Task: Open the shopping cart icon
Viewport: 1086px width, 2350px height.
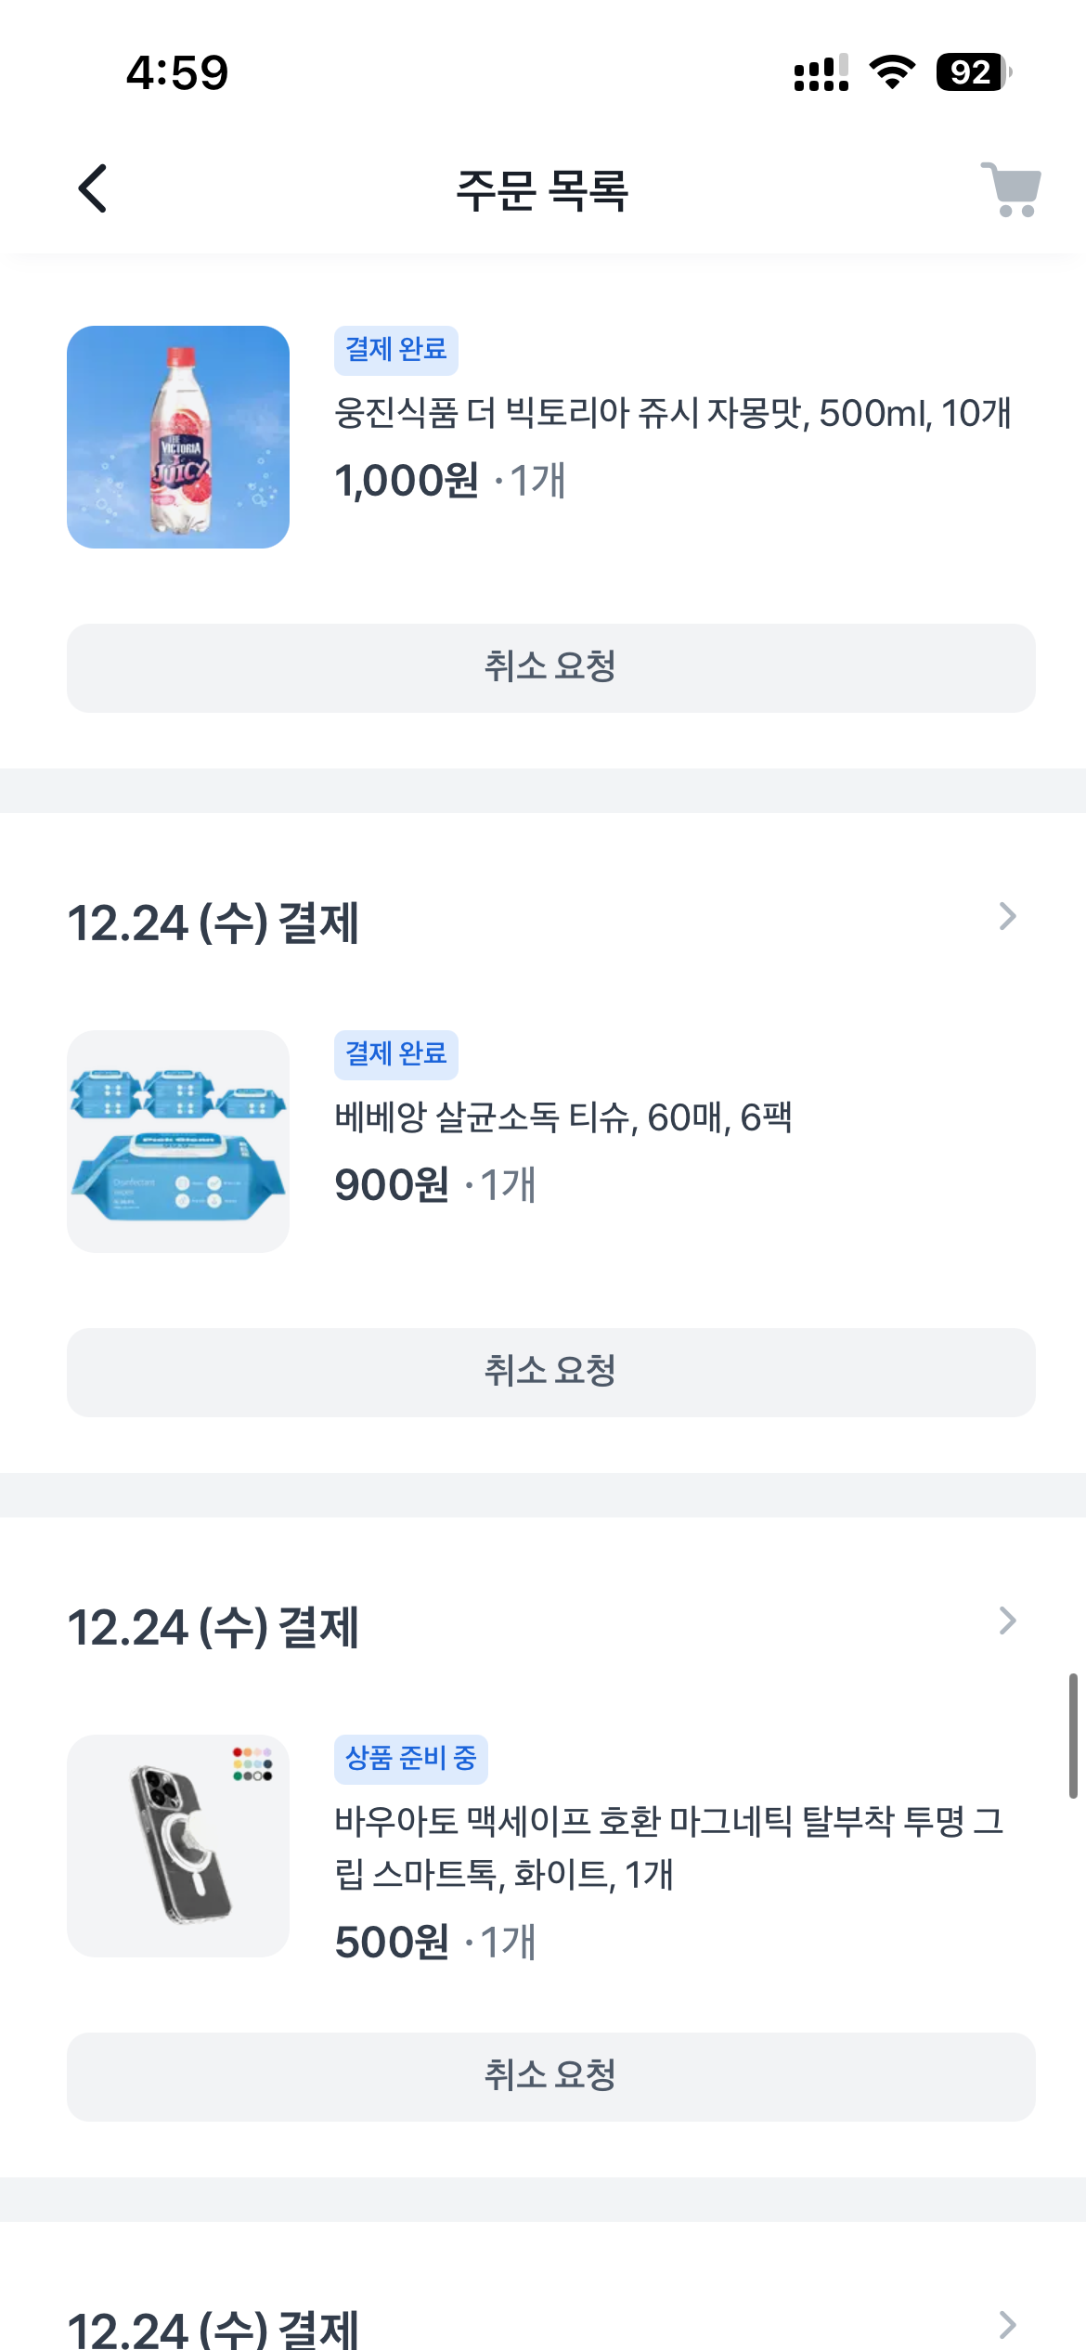Action: [x=1012, y=189]
